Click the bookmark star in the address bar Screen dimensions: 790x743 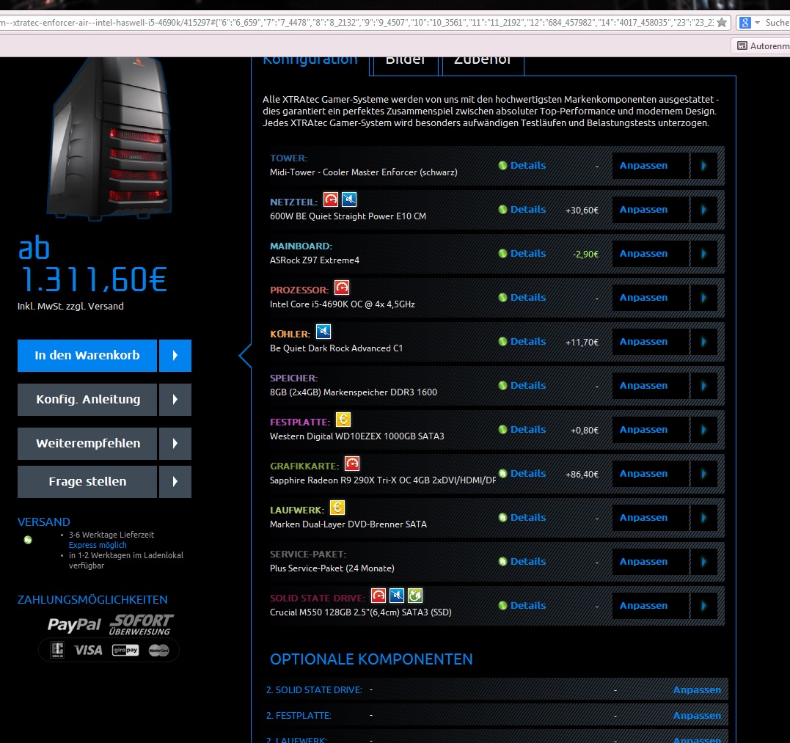point(722,22)
